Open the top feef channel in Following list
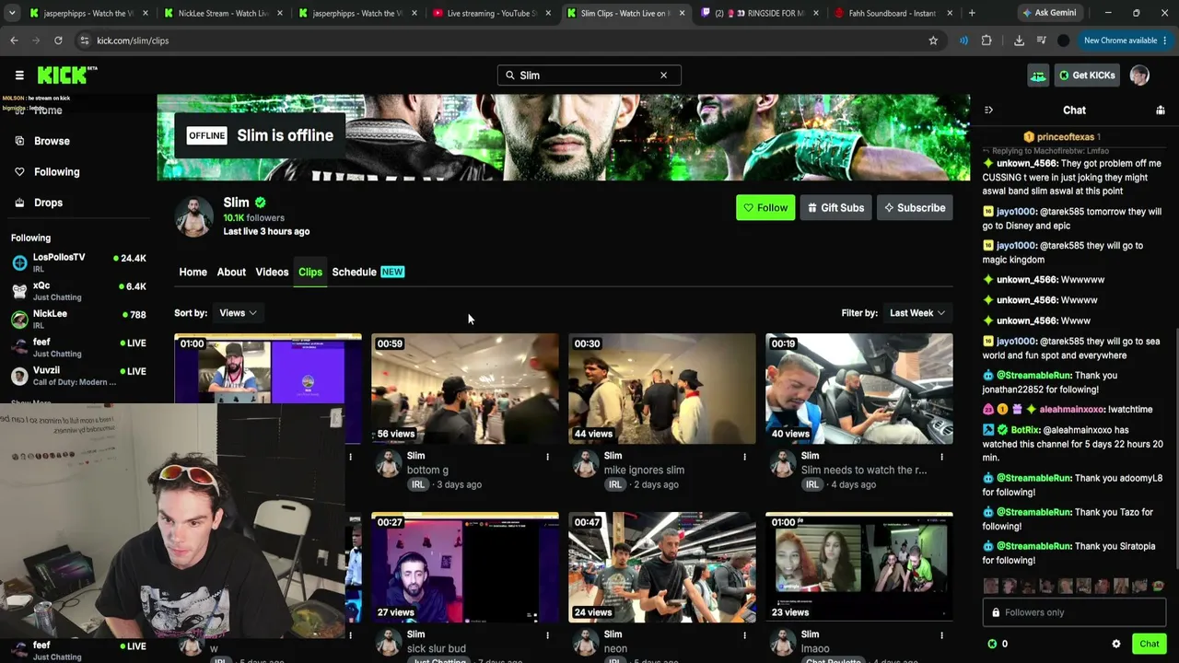Viewport: 1179px width, 663px height. pyautogui.click(x=78, y=347)
